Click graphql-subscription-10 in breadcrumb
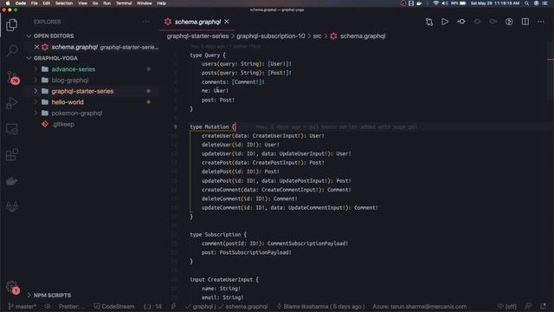 [x=271, y=36]
